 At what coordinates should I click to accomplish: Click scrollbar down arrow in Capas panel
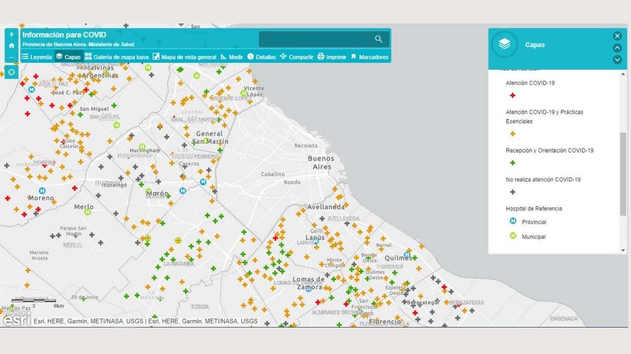(623, 250)
